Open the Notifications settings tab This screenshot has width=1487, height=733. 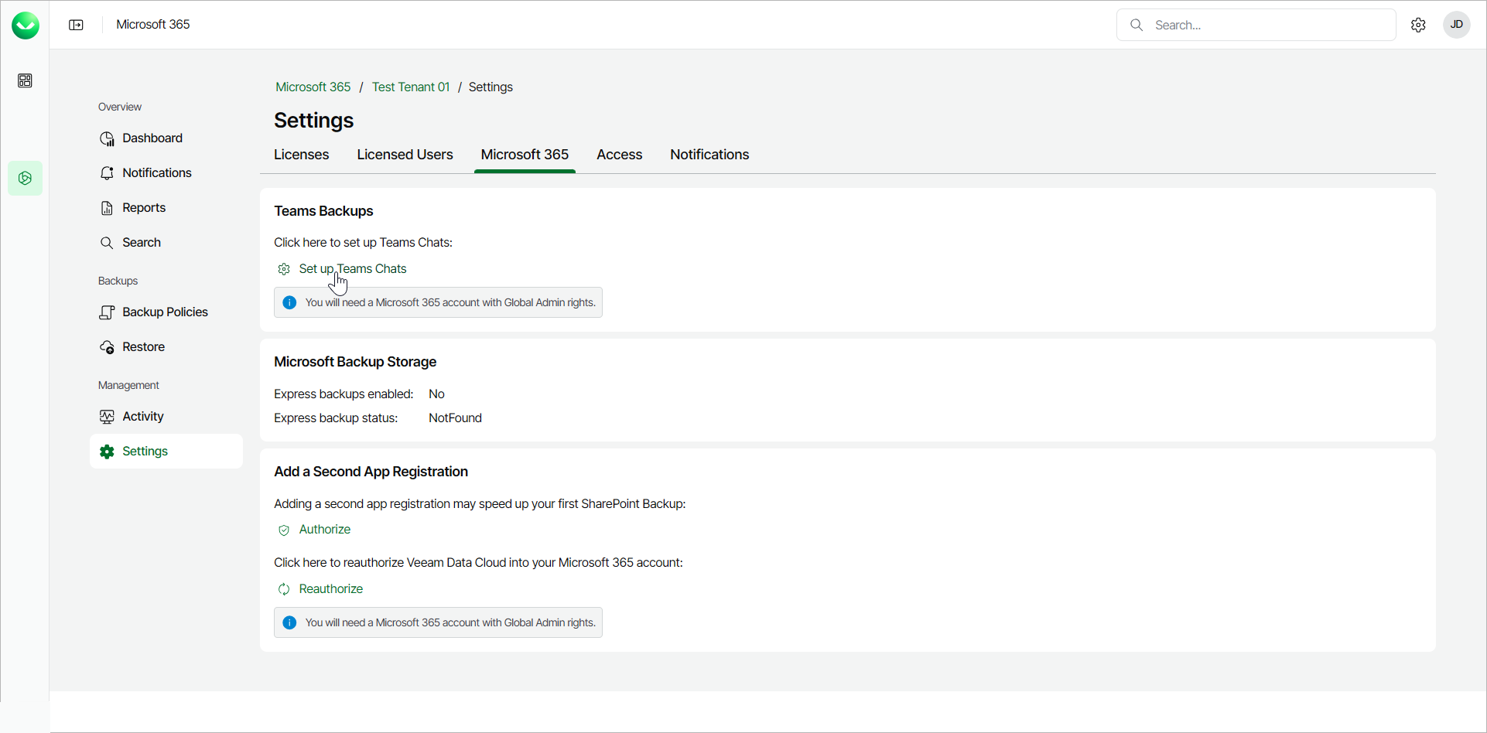pyautogui.click(x=709, y=155)
